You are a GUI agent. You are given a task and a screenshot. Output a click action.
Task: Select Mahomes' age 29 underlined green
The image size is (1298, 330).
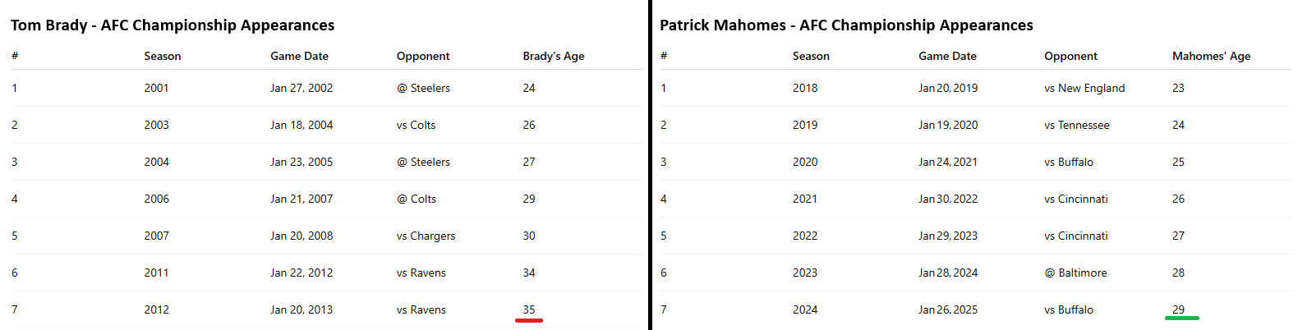[1178, 309]
